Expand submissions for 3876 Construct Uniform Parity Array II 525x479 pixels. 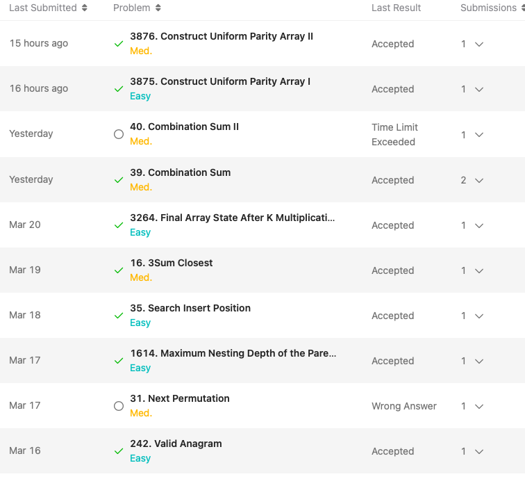coord(479,44)
